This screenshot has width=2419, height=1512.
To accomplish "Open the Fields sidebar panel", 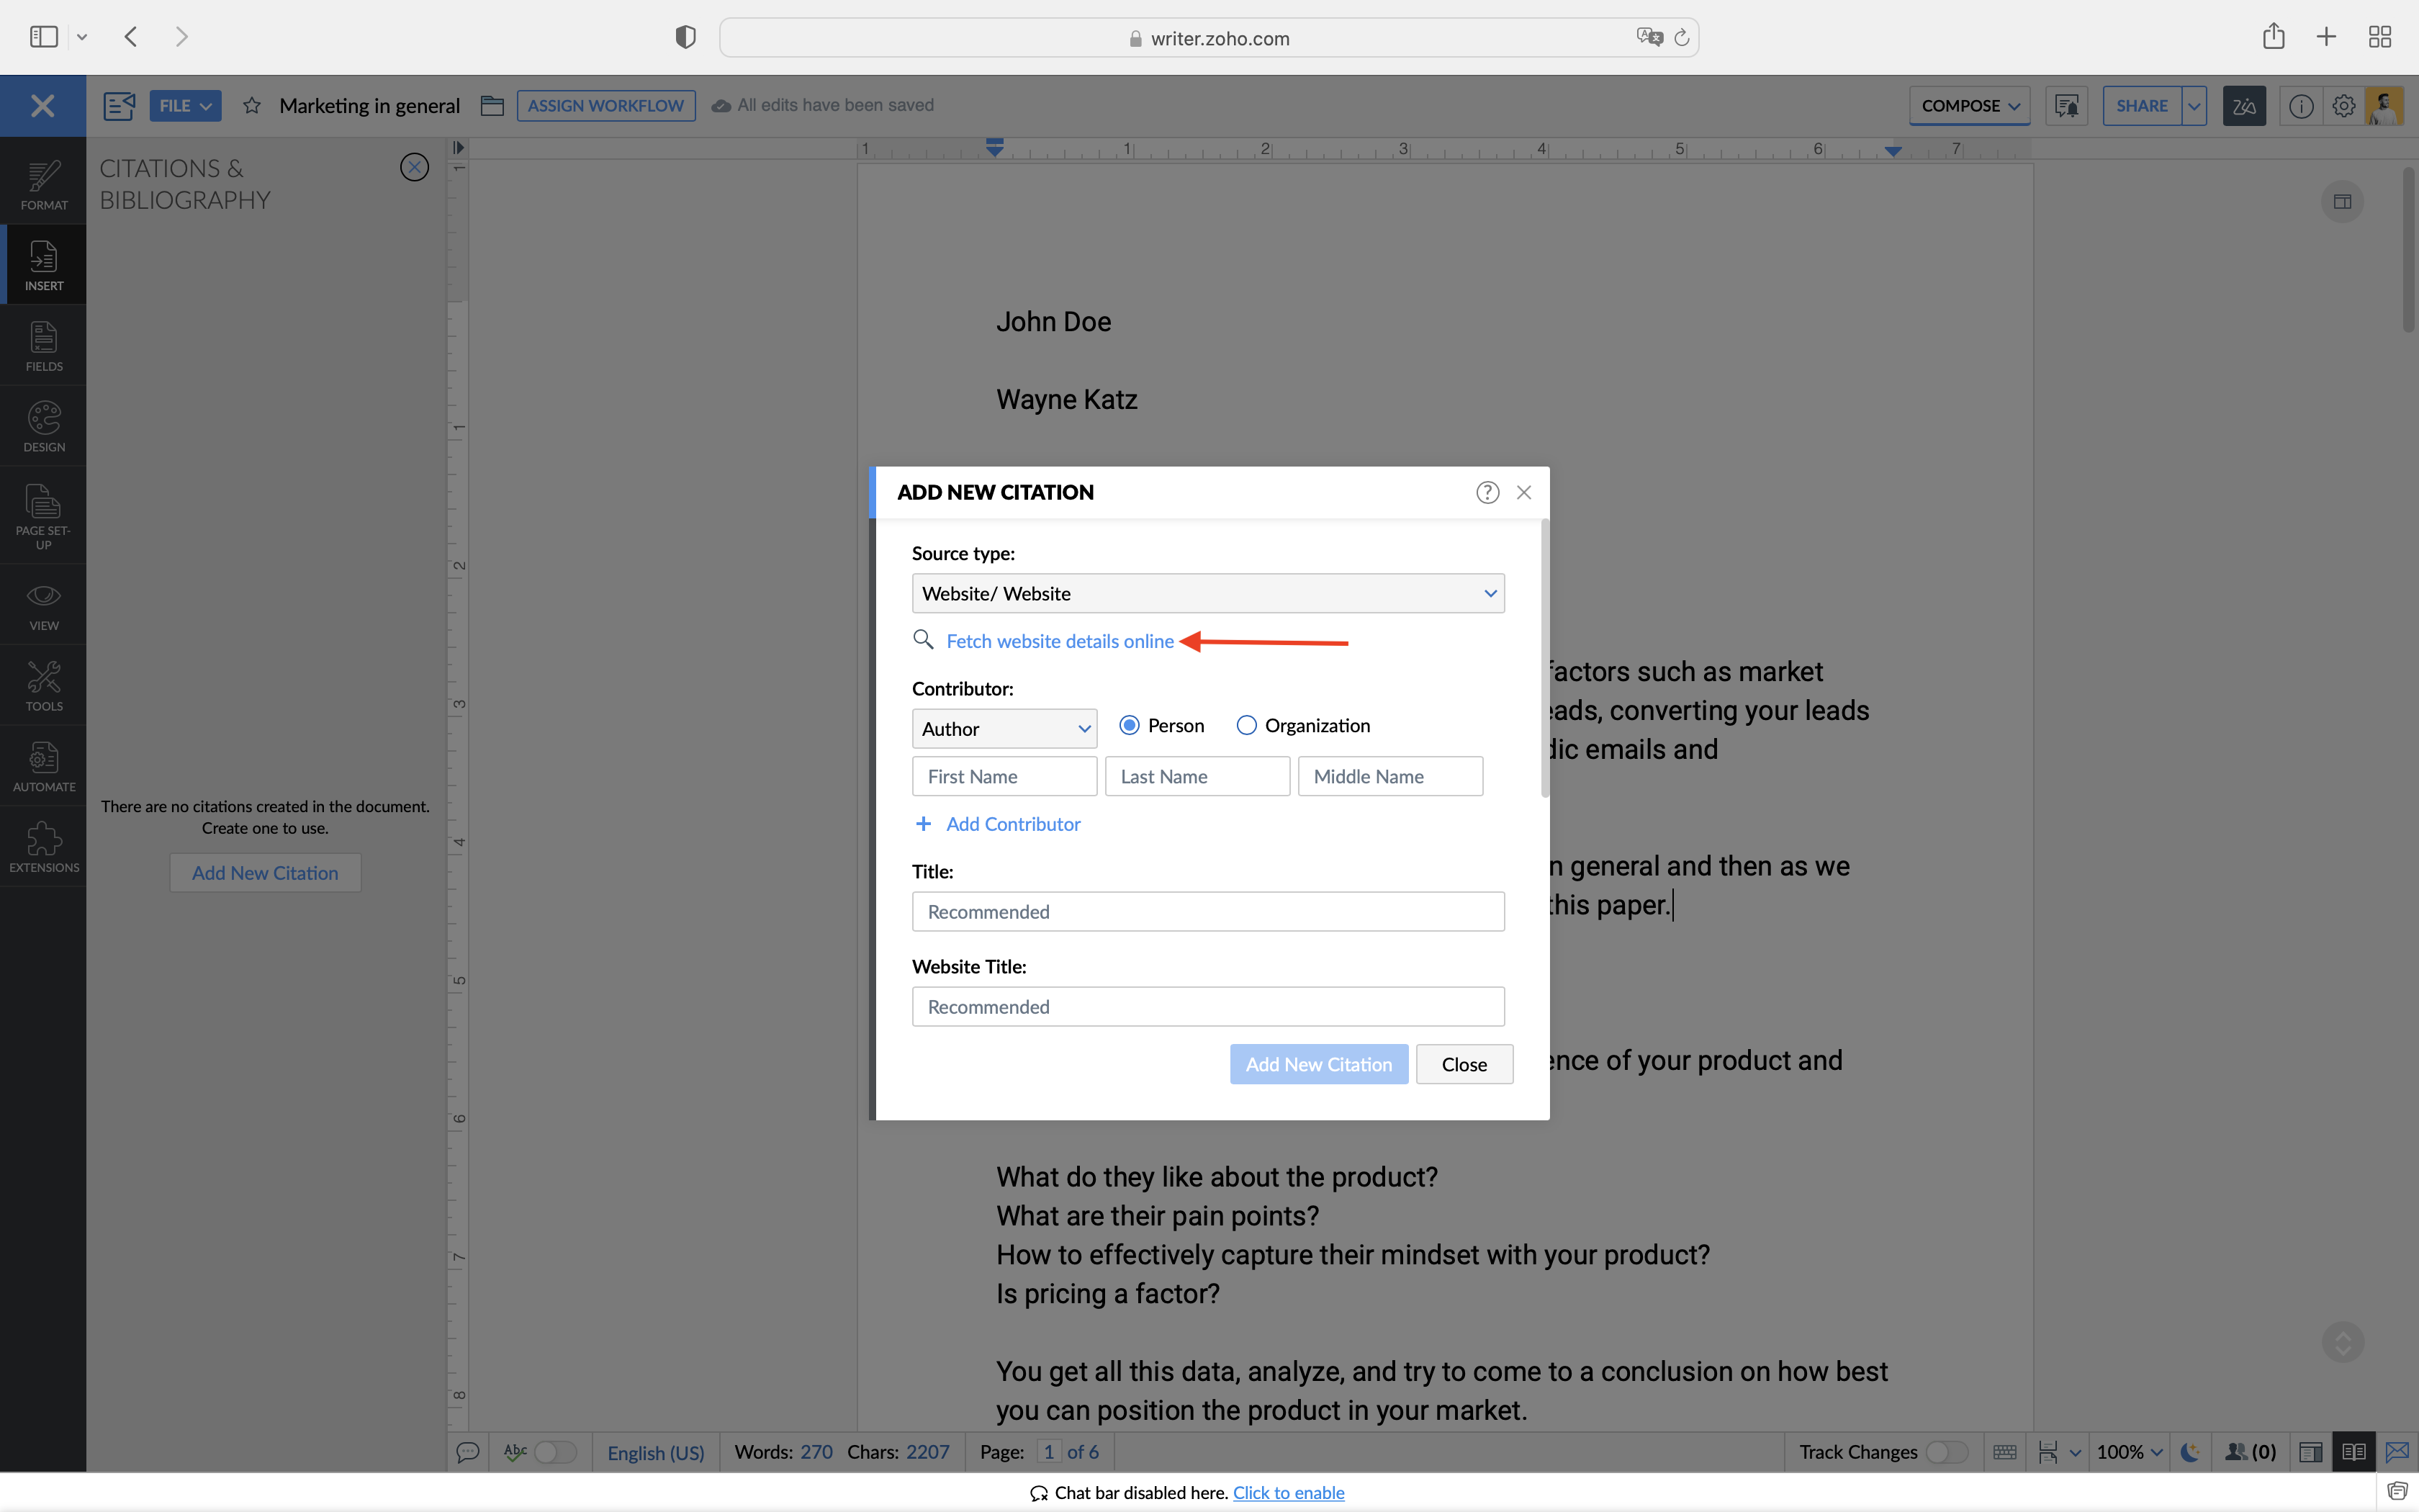I will (43, 346).
